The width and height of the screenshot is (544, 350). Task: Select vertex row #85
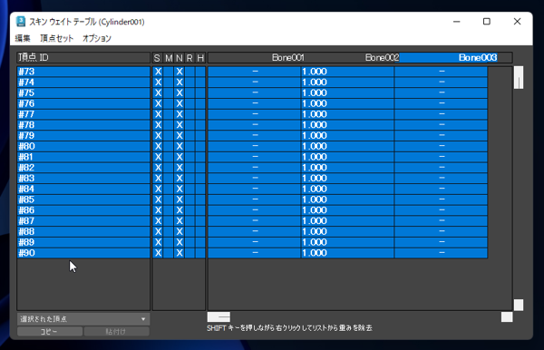coord(83,199)
